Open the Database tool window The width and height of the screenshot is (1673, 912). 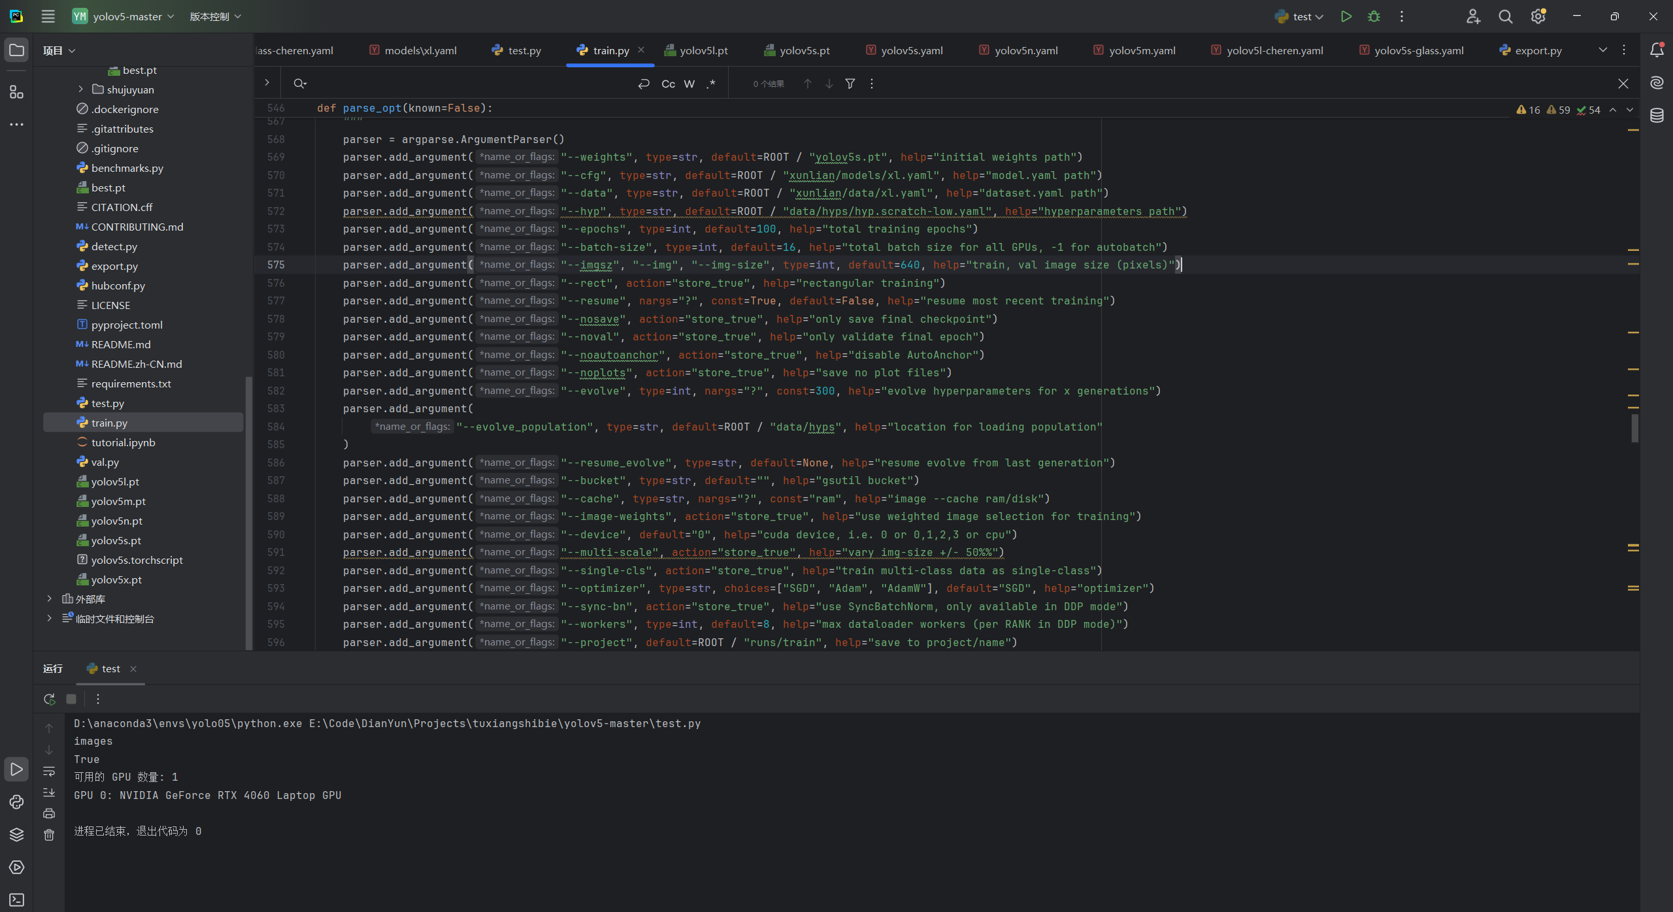coord(1657,116)
